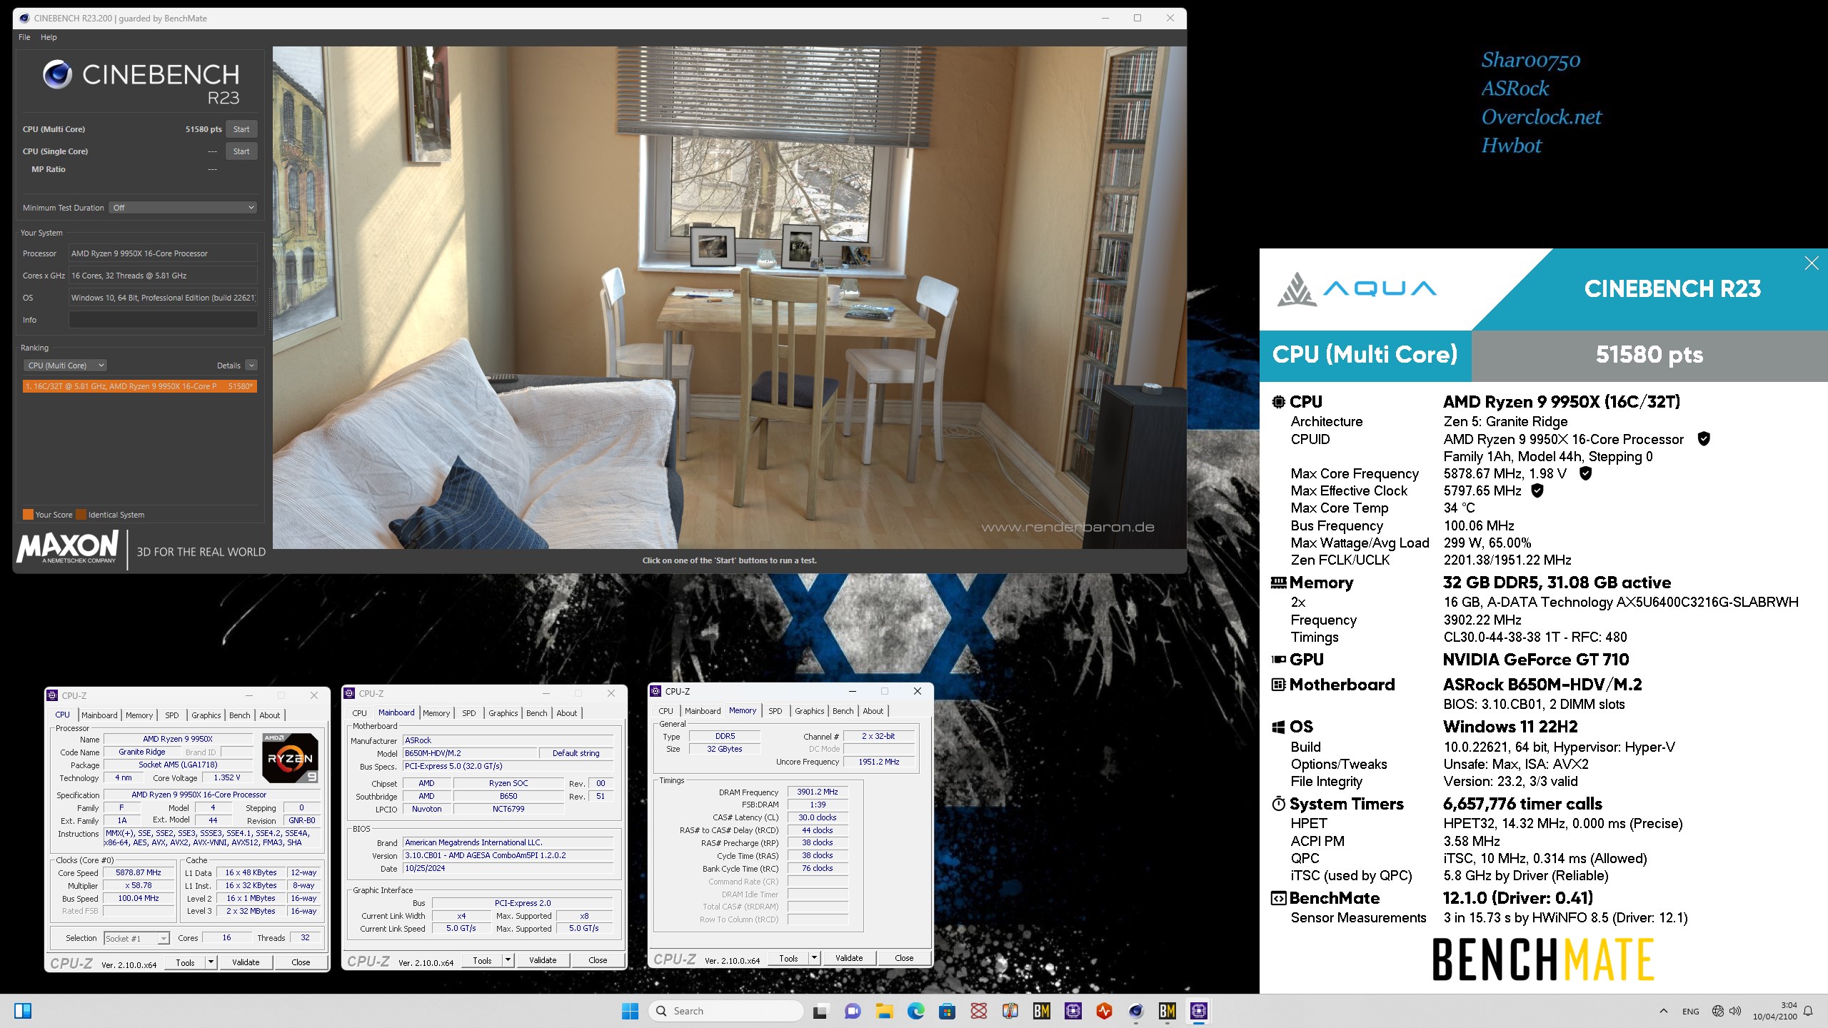Switch to SPD tab in CPU-Z Mainboard window
The image size is (1828, 1028).
[468, 713]
